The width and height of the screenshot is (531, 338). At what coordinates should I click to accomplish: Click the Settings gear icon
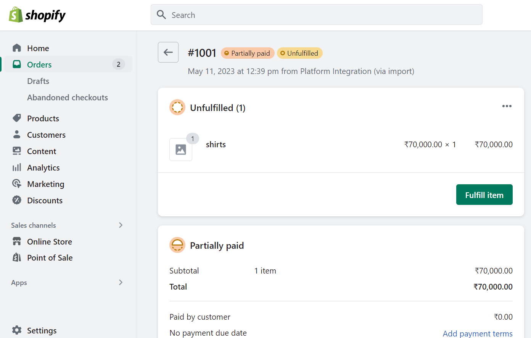tap(17, 330)
